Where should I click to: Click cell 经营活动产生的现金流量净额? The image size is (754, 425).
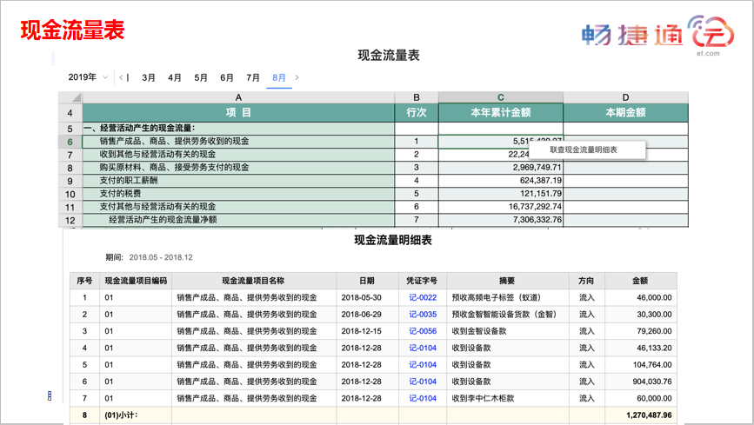(x=238, y=220)
